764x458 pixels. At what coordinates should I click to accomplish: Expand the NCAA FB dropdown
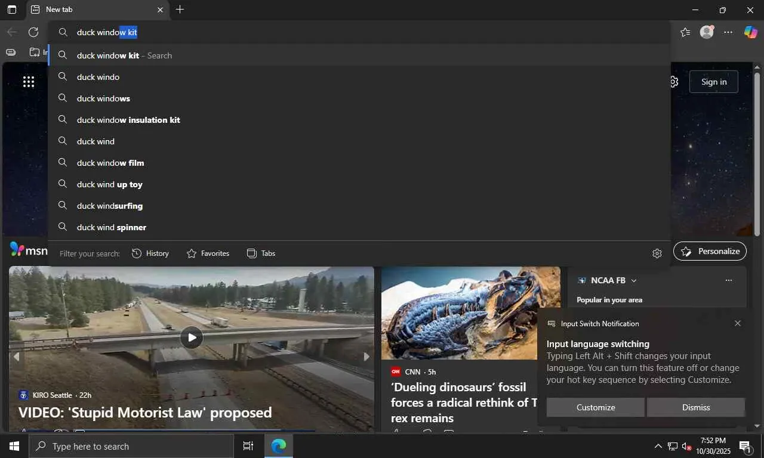pyautogui.click(x=634, y=280)
